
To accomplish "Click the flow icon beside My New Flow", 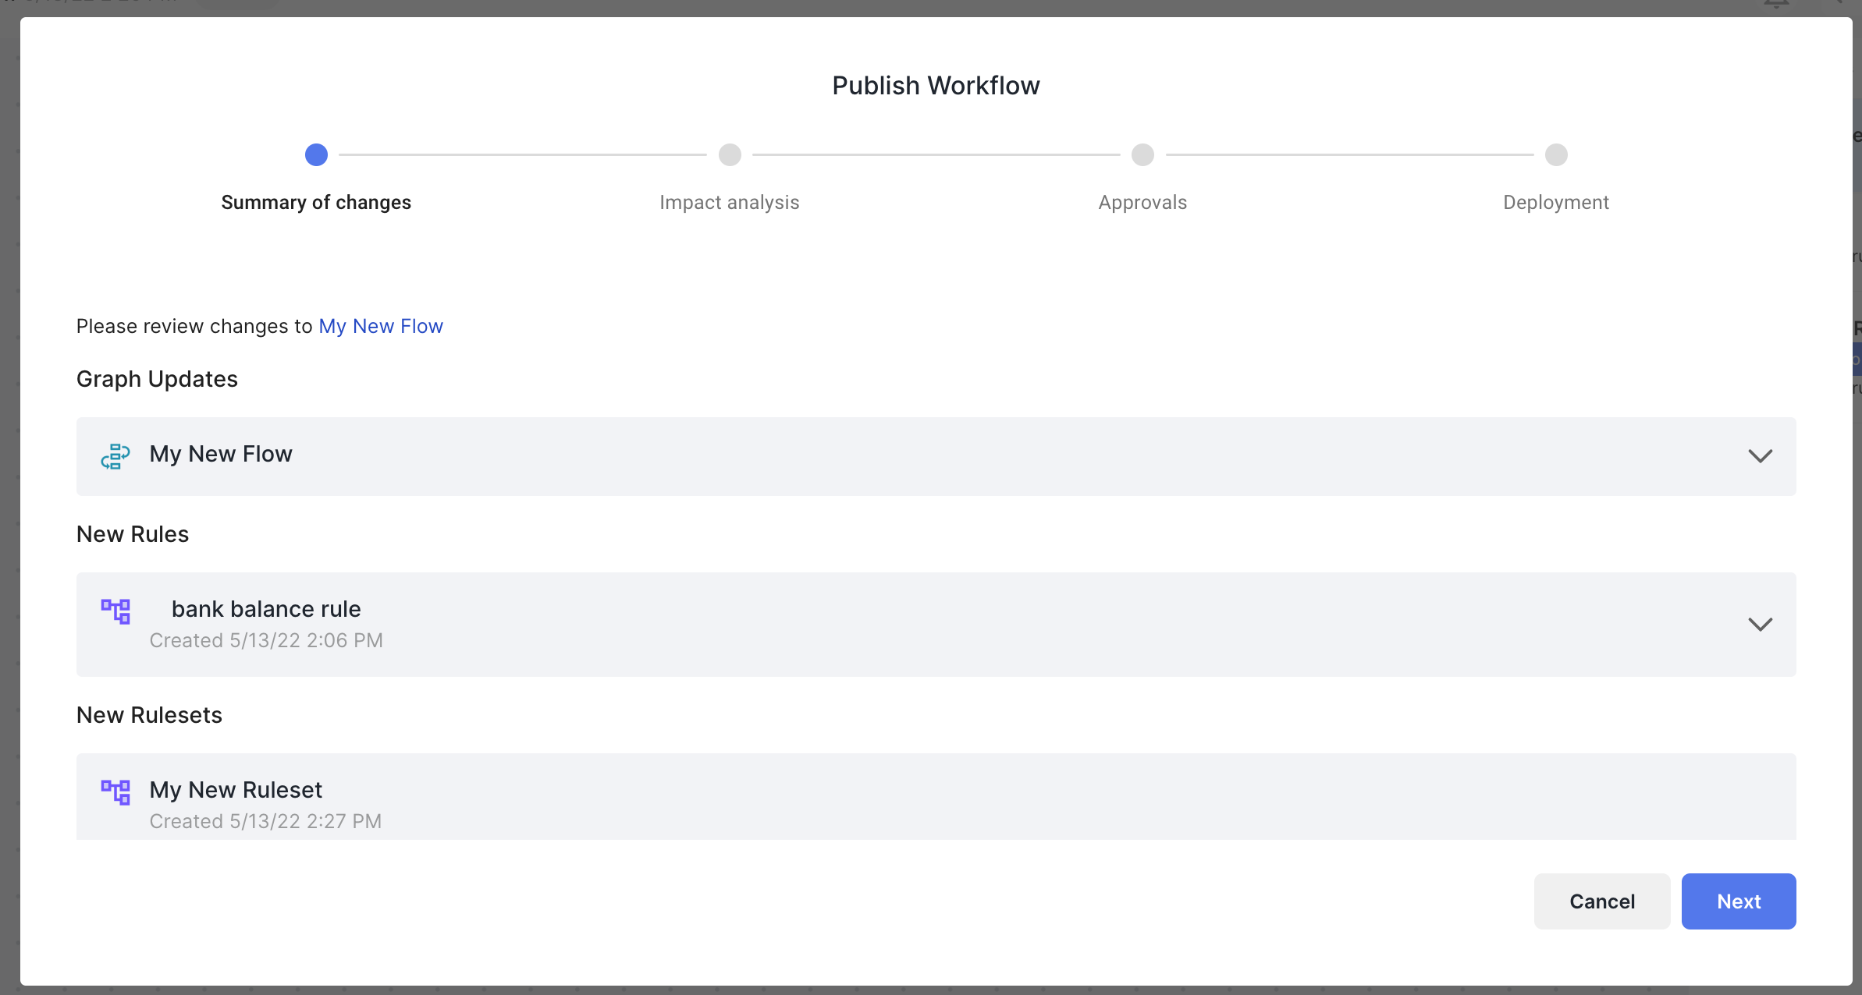I will [115, 456].
